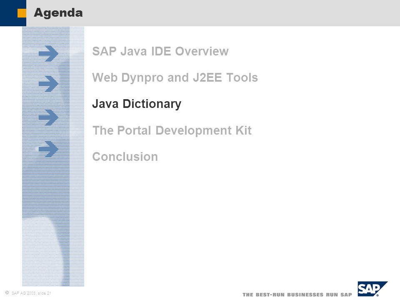Select the 'Conclusion' agenda item

[x=125, y=157]
